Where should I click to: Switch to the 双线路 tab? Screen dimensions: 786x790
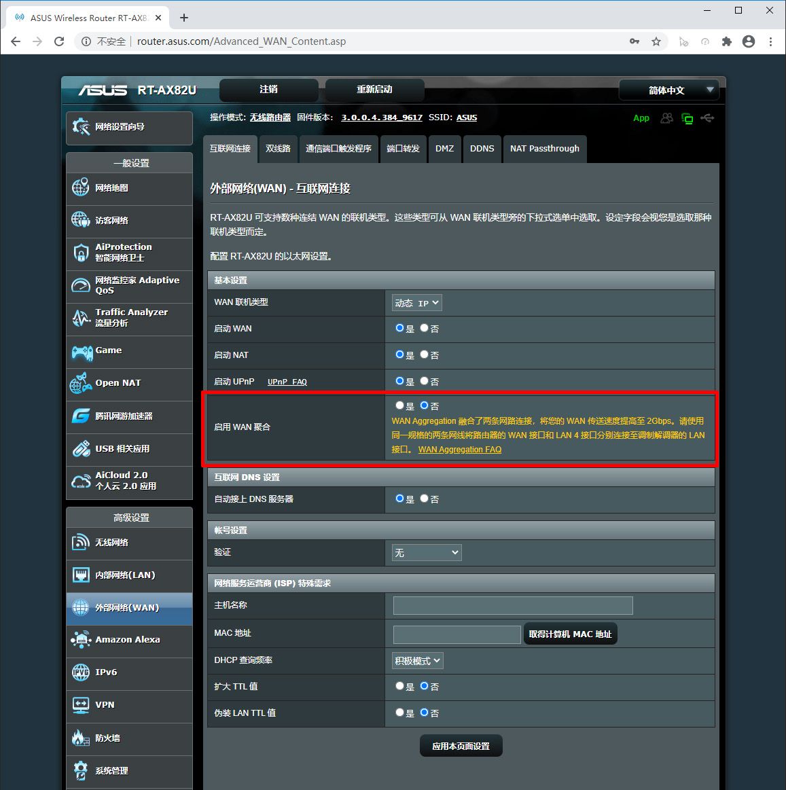[278, 149]
